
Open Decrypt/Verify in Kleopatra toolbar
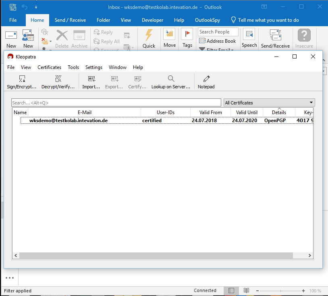pos(58,79)
